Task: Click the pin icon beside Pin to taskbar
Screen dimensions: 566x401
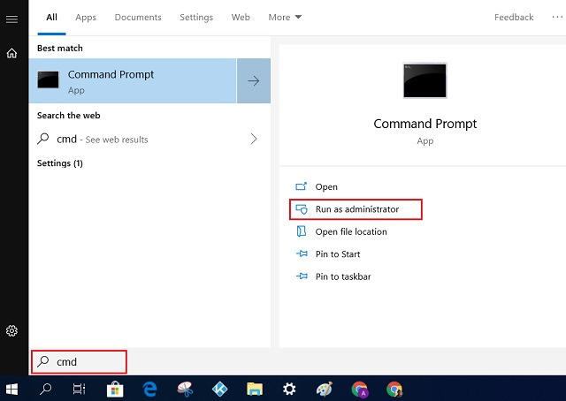Action: [302, 276]
